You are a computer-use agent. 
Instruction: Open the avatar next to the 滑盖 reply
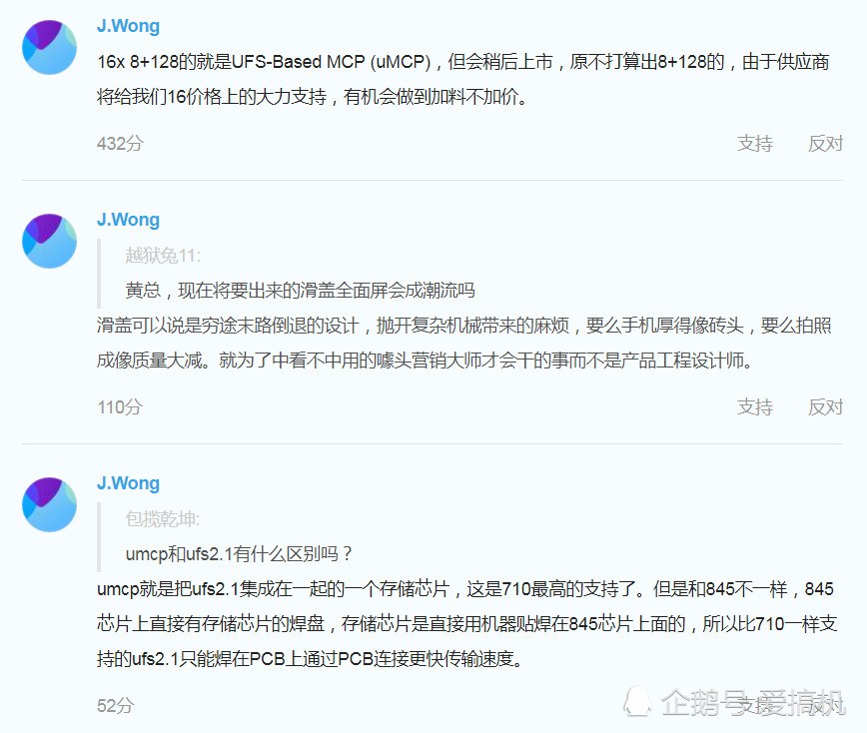coord(49,241)
